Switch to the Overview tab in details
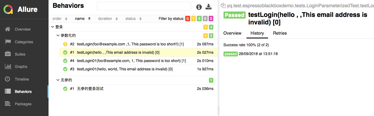374x116 pixels. (232, 33)
